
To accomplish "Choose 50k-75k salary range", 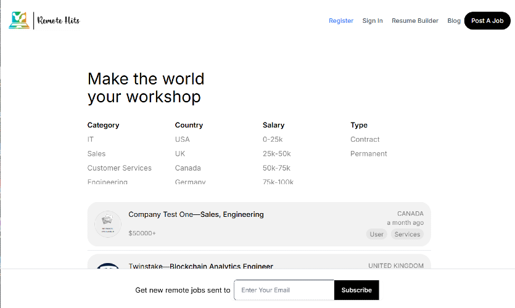I will tap(276, 168).
